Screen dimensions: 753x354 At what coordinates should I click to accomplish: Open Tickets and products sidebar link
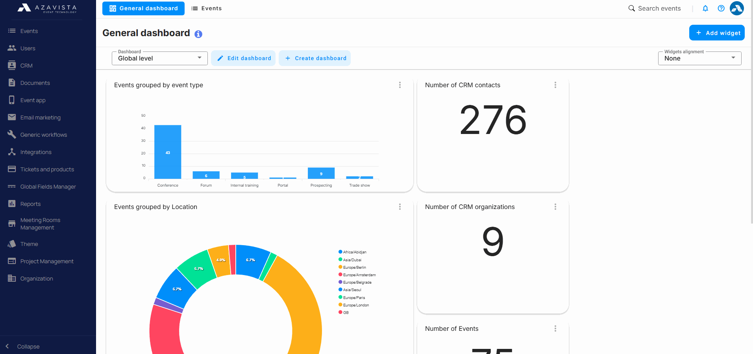(x=47, y=169)
